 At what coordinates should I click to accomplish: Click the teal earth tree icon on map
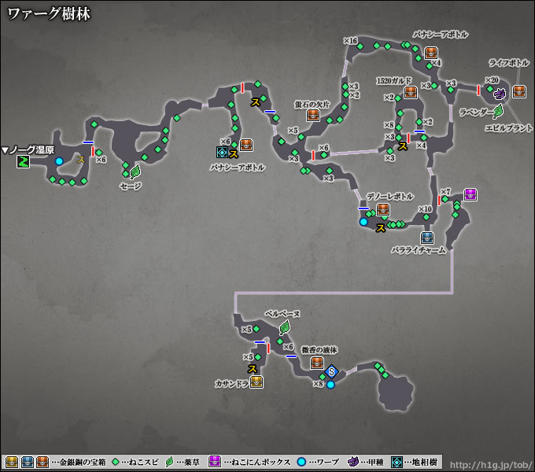pos(222,152)
